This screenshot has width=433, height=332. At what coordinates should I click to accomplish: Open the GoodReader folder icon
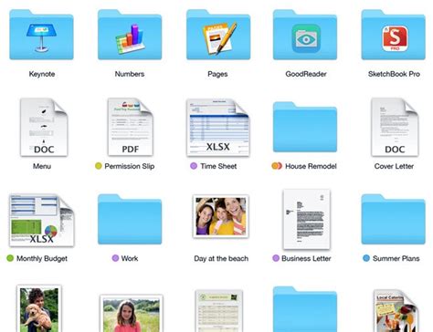click(305, 35)
